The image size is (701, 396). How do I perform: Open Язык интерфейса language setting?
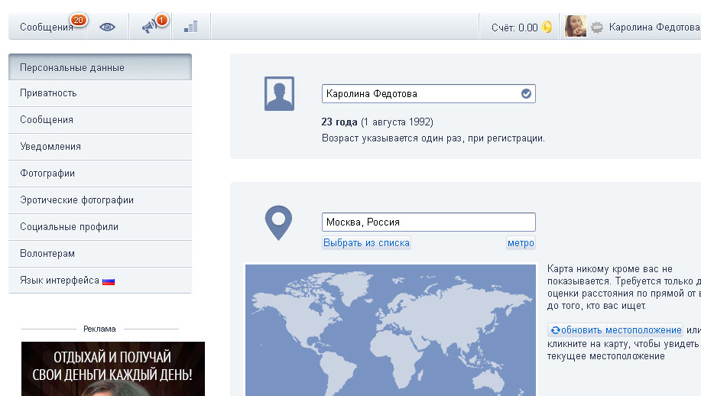100,281
